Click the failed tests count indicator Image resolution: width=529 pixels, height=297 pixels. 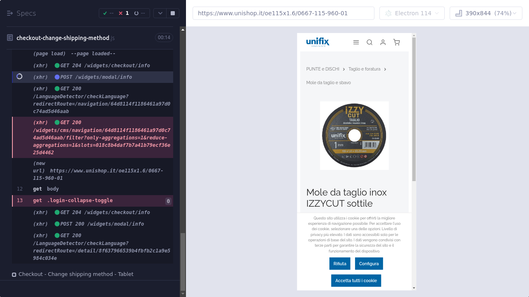pyautogui.click(x=124, y=13)
